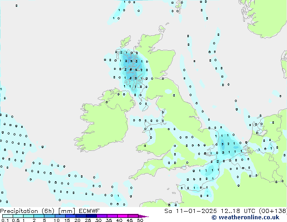The image size is (287, 222).
Task: Click the legend scale label '0.1'
Action: pyautogui.click(x=5, y=220)
